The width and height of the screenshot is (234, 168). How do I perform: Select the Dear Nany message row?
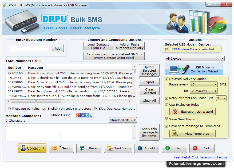(69, 87)
